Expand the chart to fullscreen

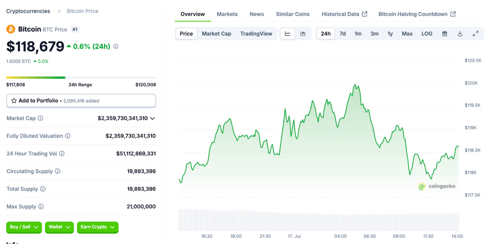475,34
